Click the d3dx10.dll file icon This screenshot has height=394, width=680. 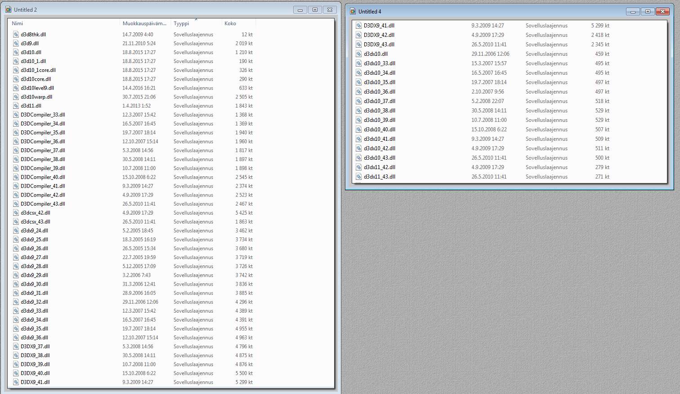point(358,54)
